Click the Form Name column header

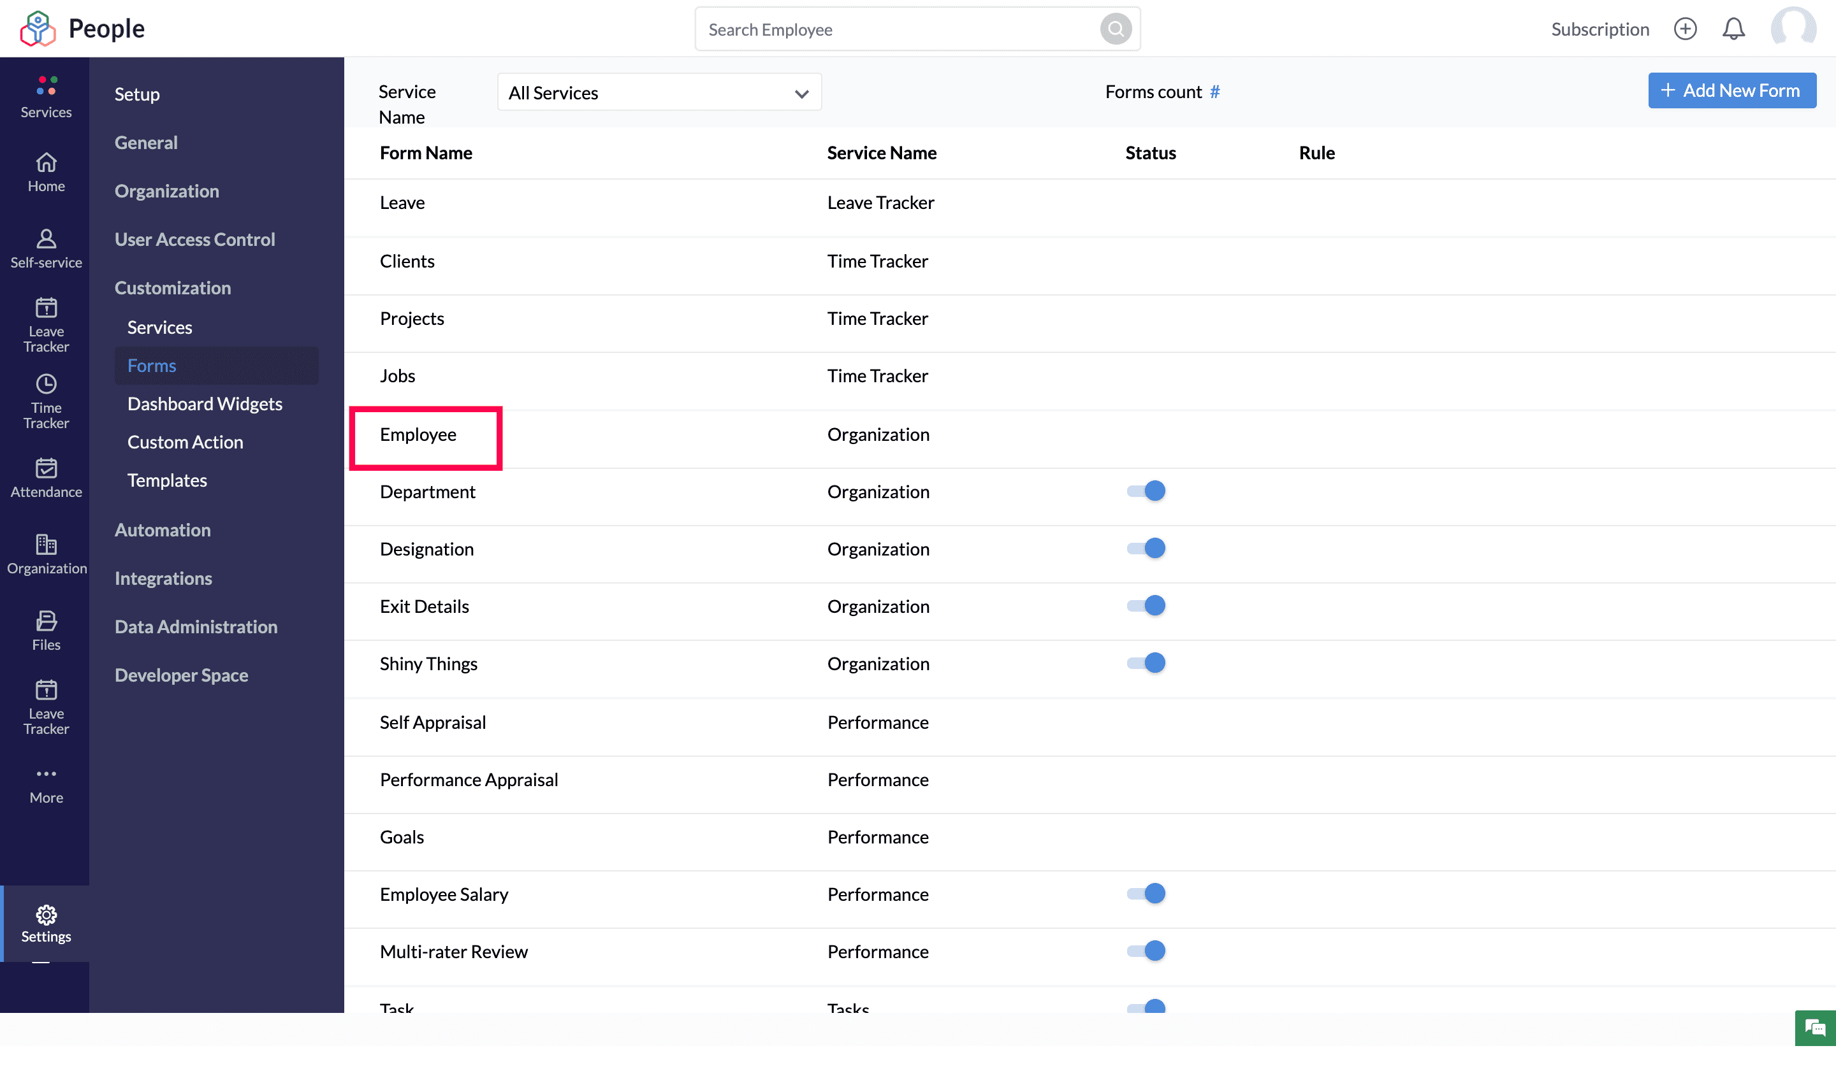click(426, 152)
